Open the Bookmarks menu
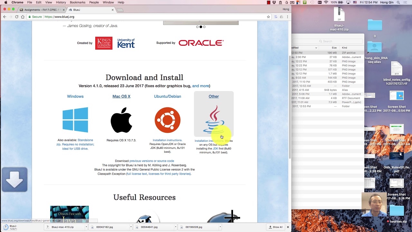Image resolution: width=412 pixels, height=232 pixels. tap(78, 2)
